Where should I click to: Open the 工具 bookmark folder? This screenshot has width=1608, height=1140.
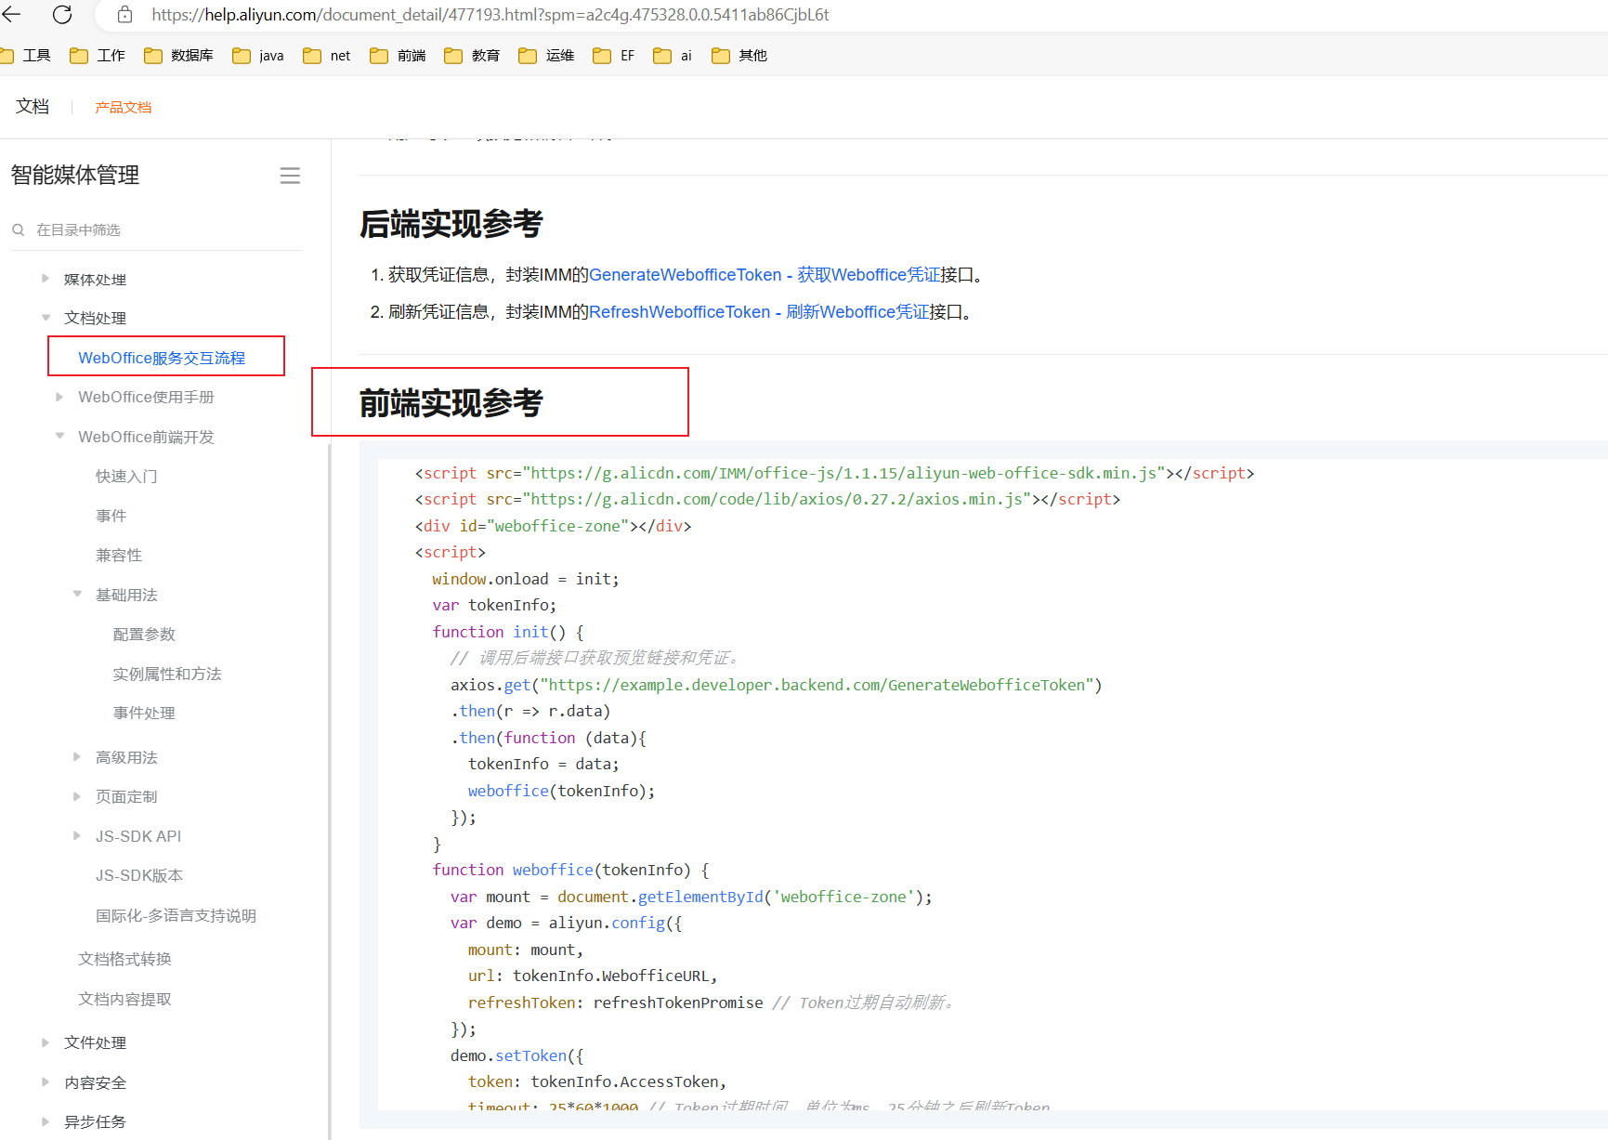coord(26,56)
